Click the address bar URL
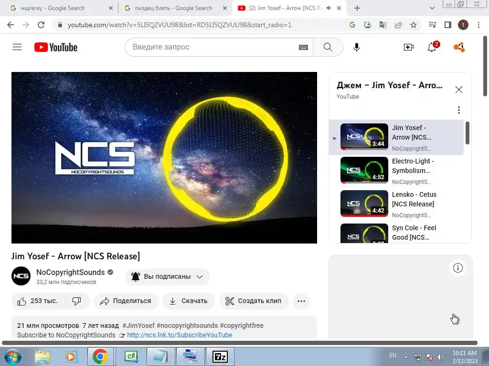 [180, 25]
